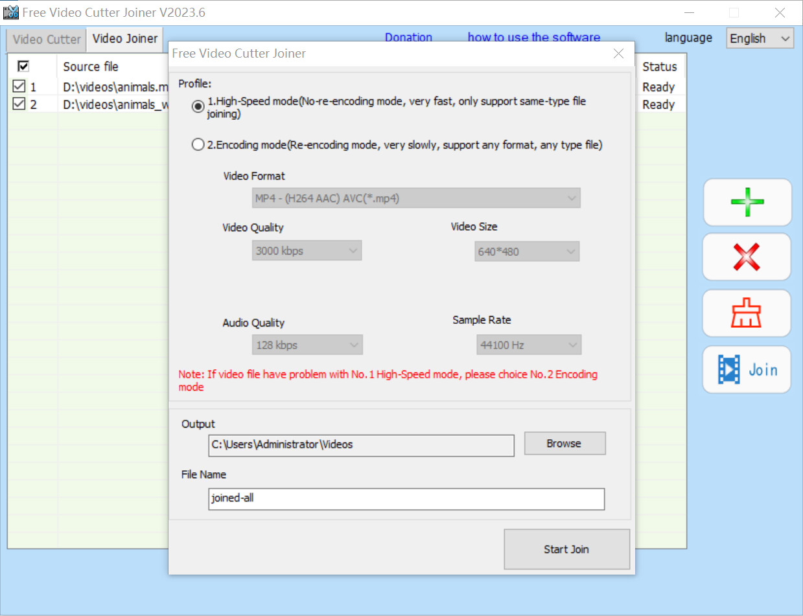Switch to the Video Cutter tab
Viewport: 803px width, 616px height.
pyautogui.click(x=47, y=39)
